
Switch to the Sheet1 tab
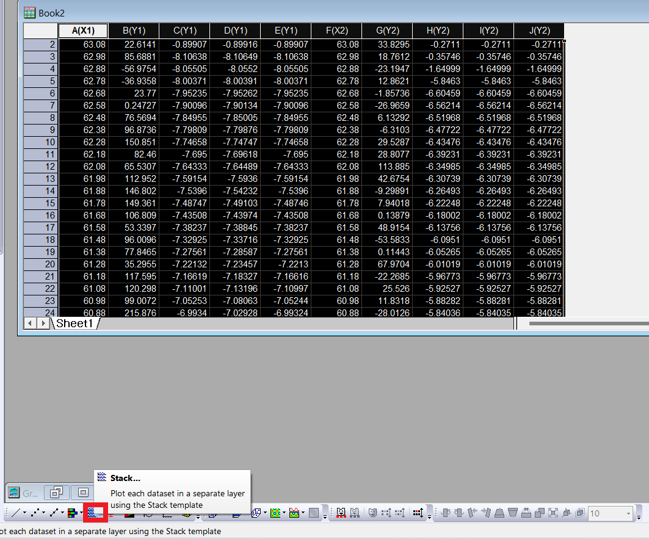tap(74, 324)
